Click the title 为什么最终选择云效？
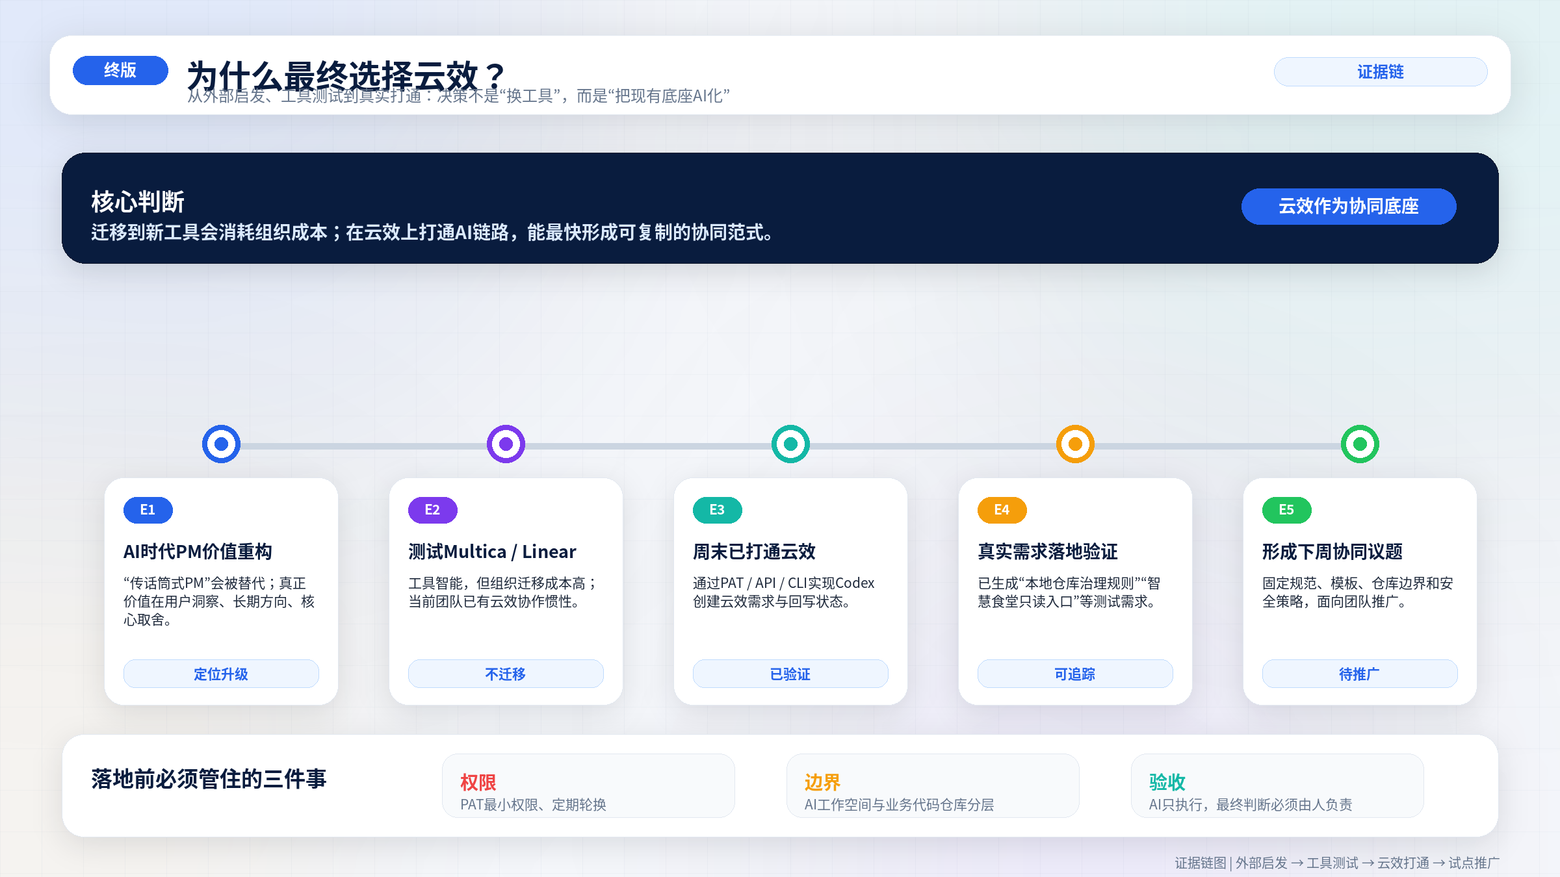The width and height of the screenshot is (1560, 877). (347, 75)
